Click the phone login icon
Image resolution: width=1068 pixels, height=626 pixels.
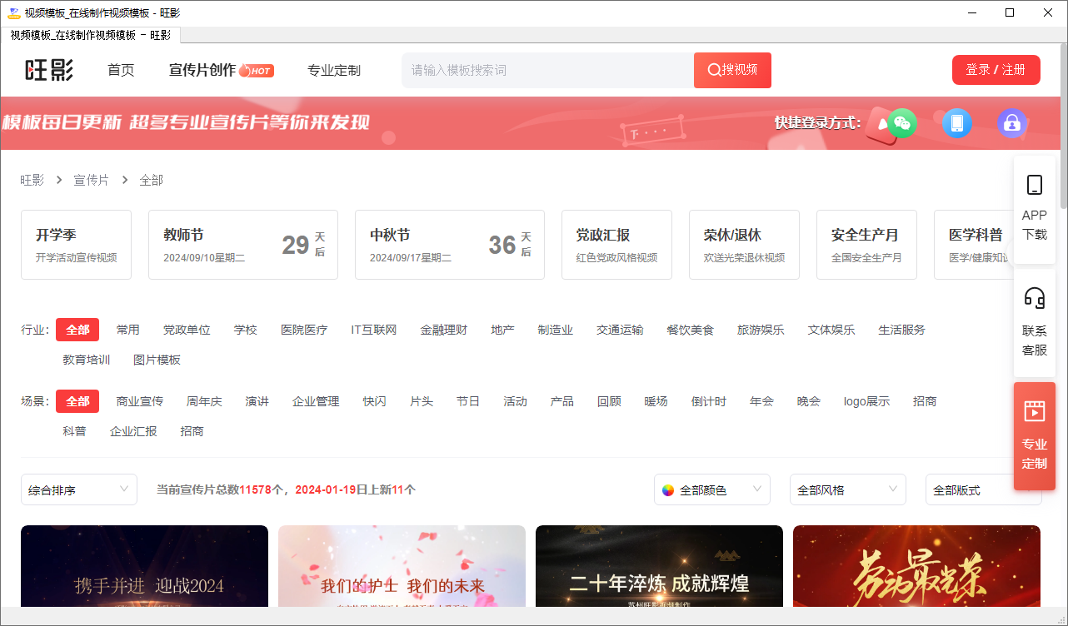[x=957, y=122]
